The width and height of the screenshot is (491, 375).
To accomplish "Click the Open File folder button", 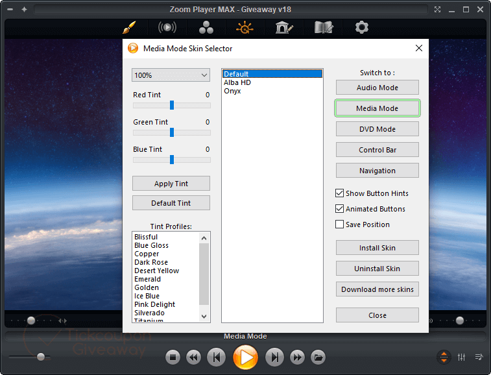I will (x=318, y=357).
